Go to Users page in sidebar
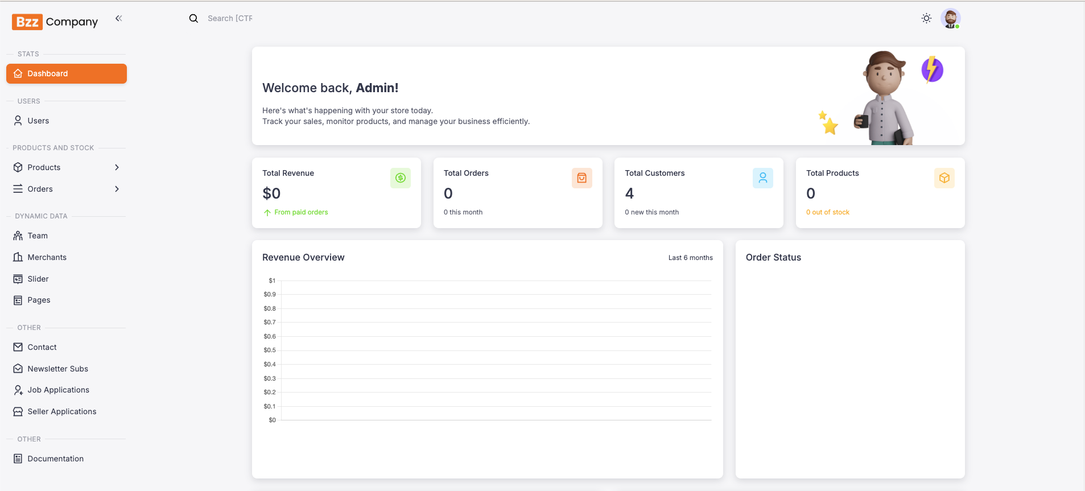The height and width of the screenshot is (491, 1085). coord(38,121)
